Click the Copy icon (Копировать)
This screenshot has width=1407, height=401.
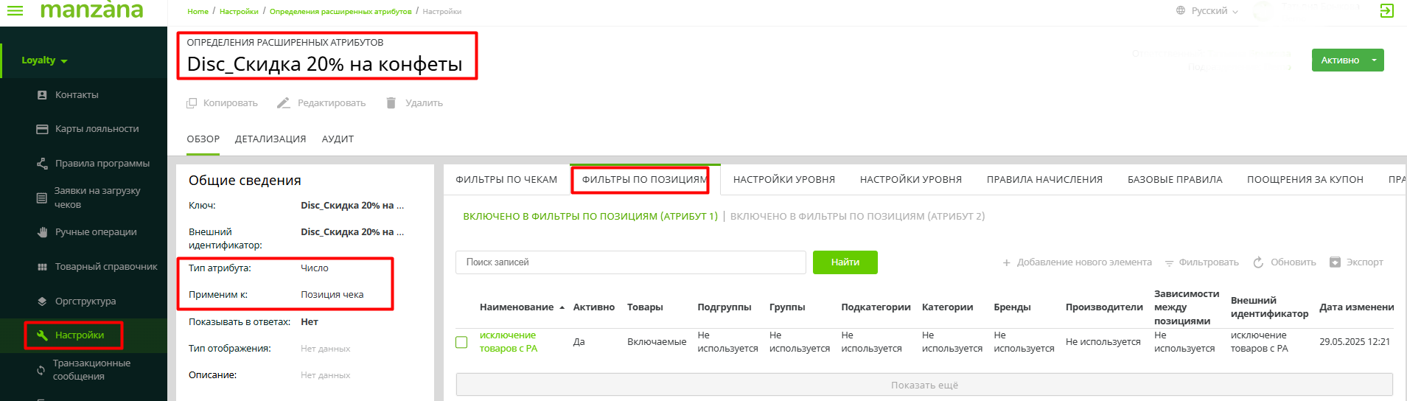click(192, 103)
